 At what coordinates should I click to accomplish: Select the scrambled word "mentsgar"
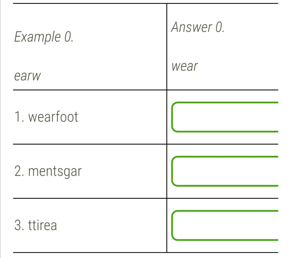click(55, 171)
